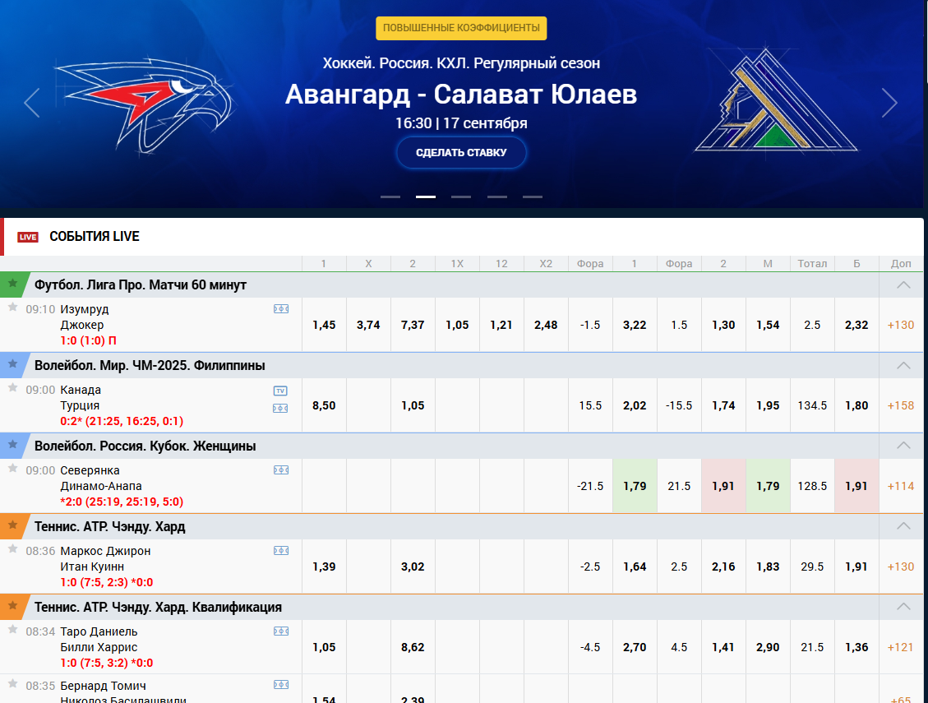Viewport: 928px width, 703px height.
Task: Open match stats icon for Таро Даниель match
Action: click(x=281, y=631)
